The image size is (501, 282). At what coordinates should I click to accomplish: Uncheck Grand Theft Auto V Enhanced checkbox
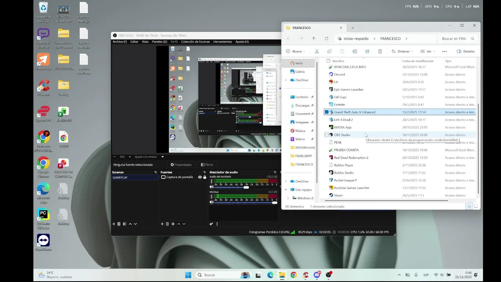pyautogui.click(x=326, y=112)
